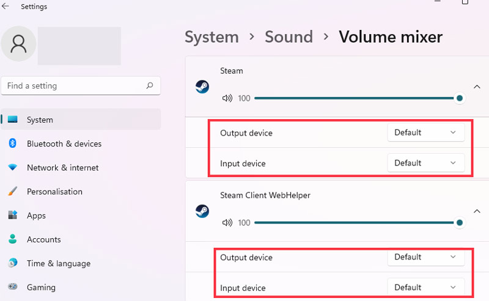489x301 pixels.
Task: Click the search magnifier icon
Action: (150, 85)
